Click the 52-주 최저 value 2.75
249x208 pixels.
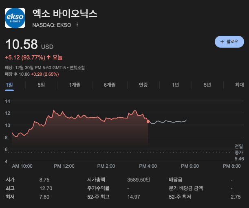(x=236, y=197)
